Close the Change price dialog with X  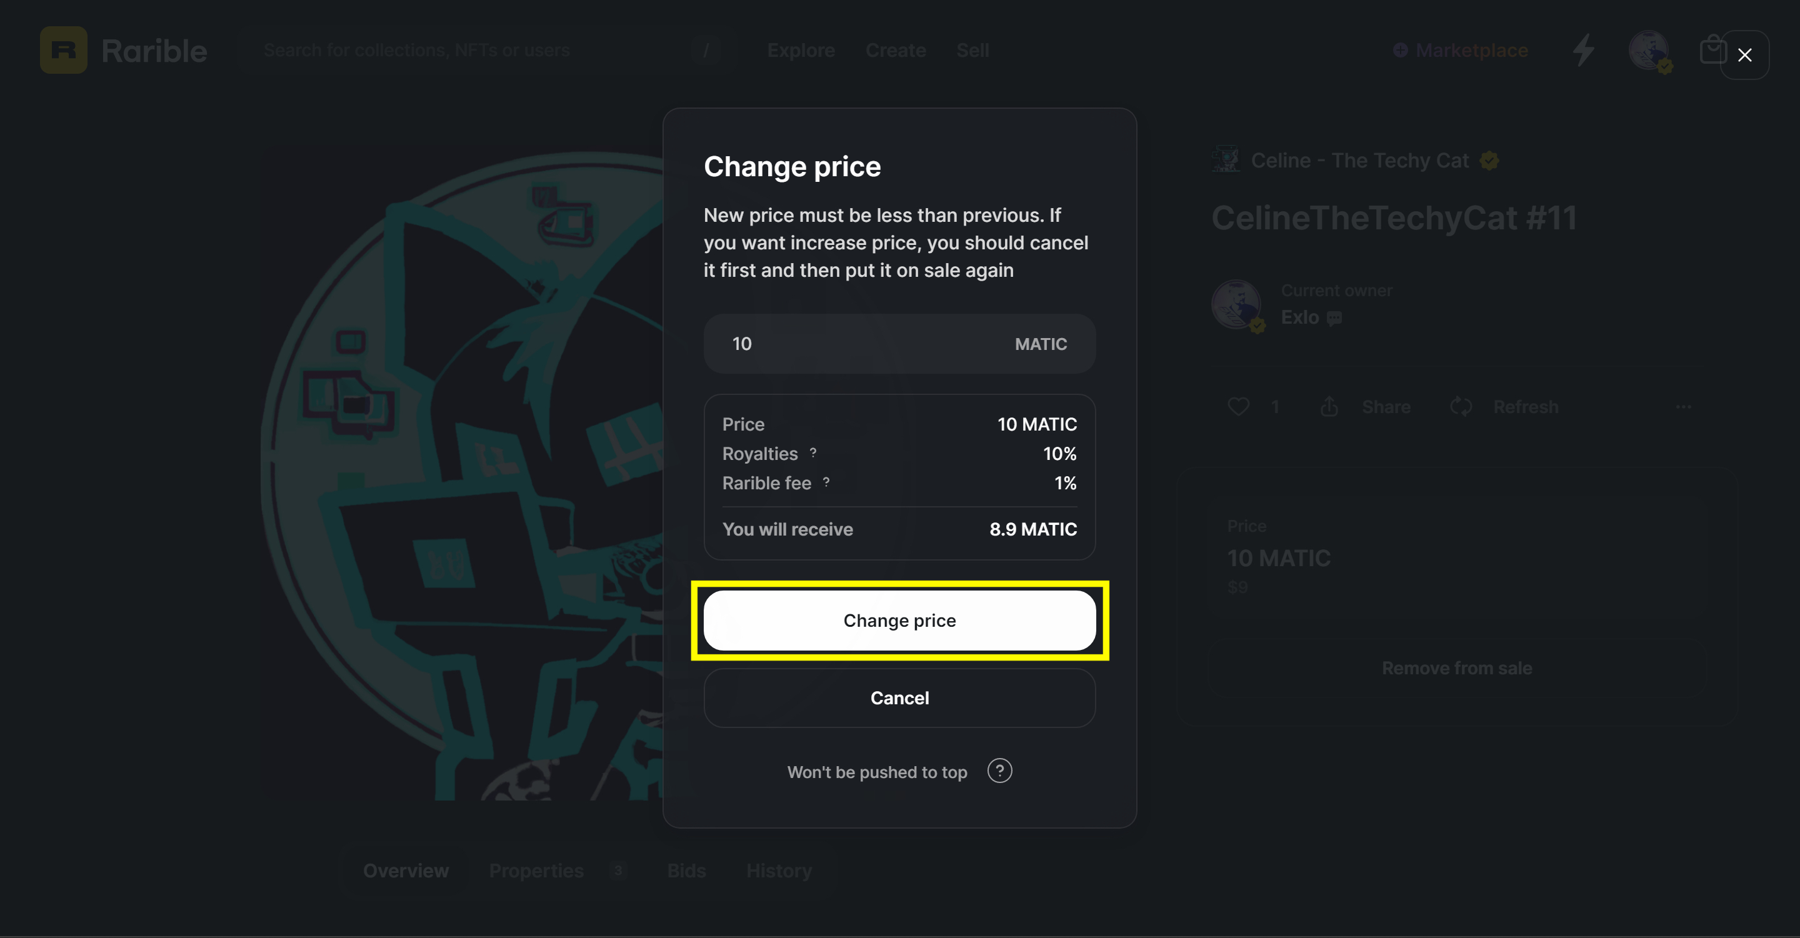[x=1744, y=54]
